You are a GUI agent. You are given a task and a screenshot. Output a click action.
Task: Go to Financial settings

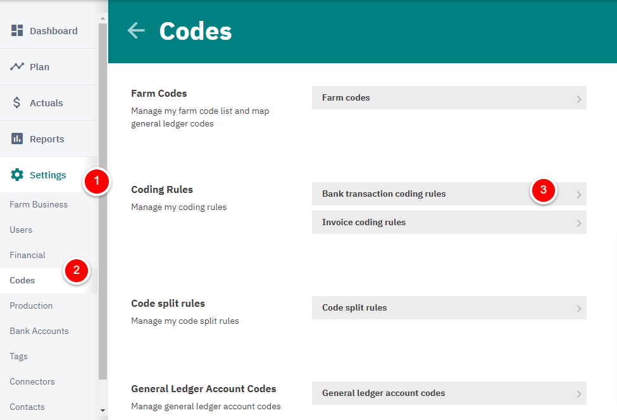tap(27, 255)
